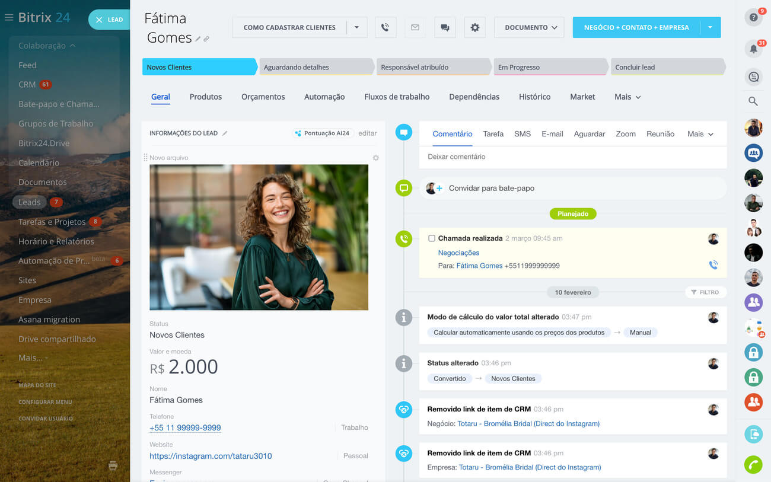Open lead settings gear icon
This screenshot has width=771, height=482.
click(474, 27)
